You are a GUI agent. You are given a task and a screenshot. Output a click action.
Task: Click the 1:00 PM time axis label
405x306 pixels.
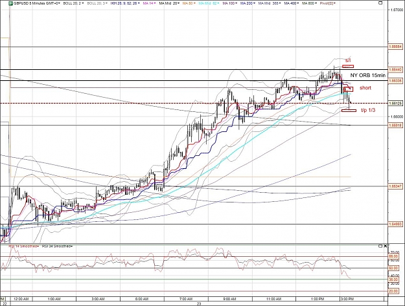(x=318, y=299)
